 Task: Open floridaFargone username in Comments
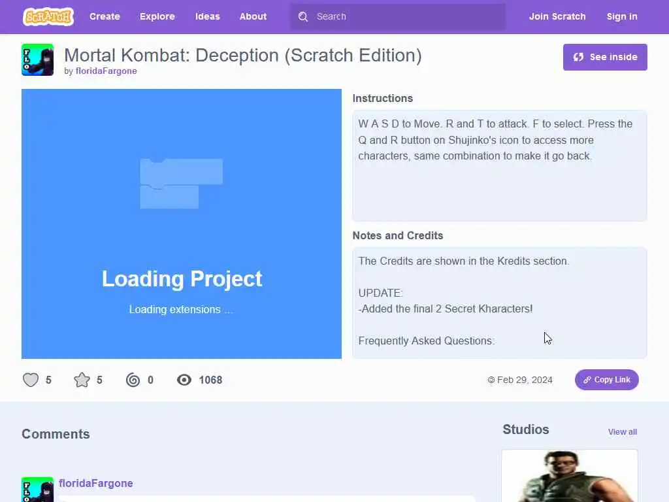tap(96, 483)
